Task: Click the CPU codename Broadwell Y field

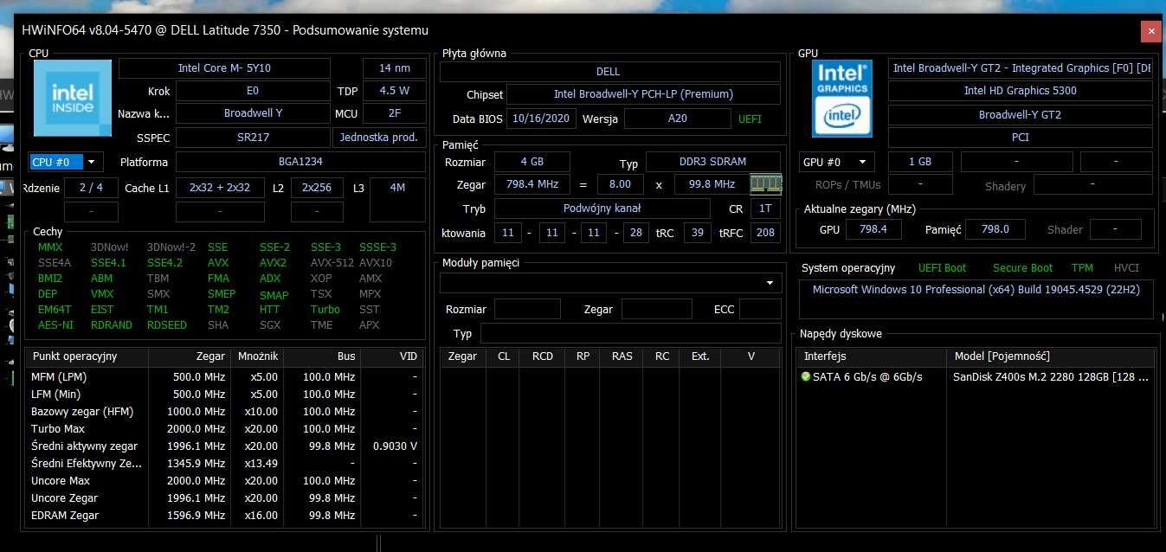Action: click(253, 113)
